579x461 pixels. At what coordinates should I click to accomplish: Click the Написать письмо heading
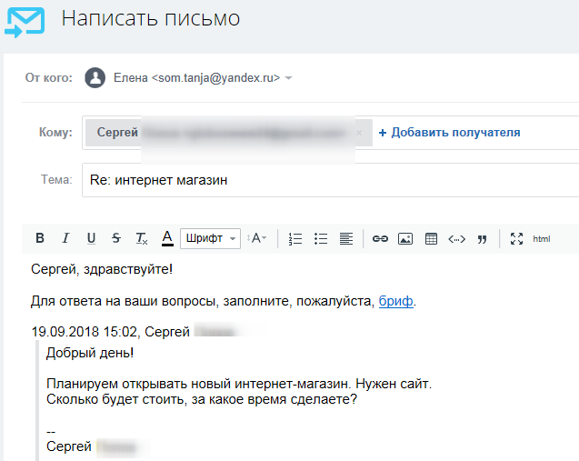151,18
